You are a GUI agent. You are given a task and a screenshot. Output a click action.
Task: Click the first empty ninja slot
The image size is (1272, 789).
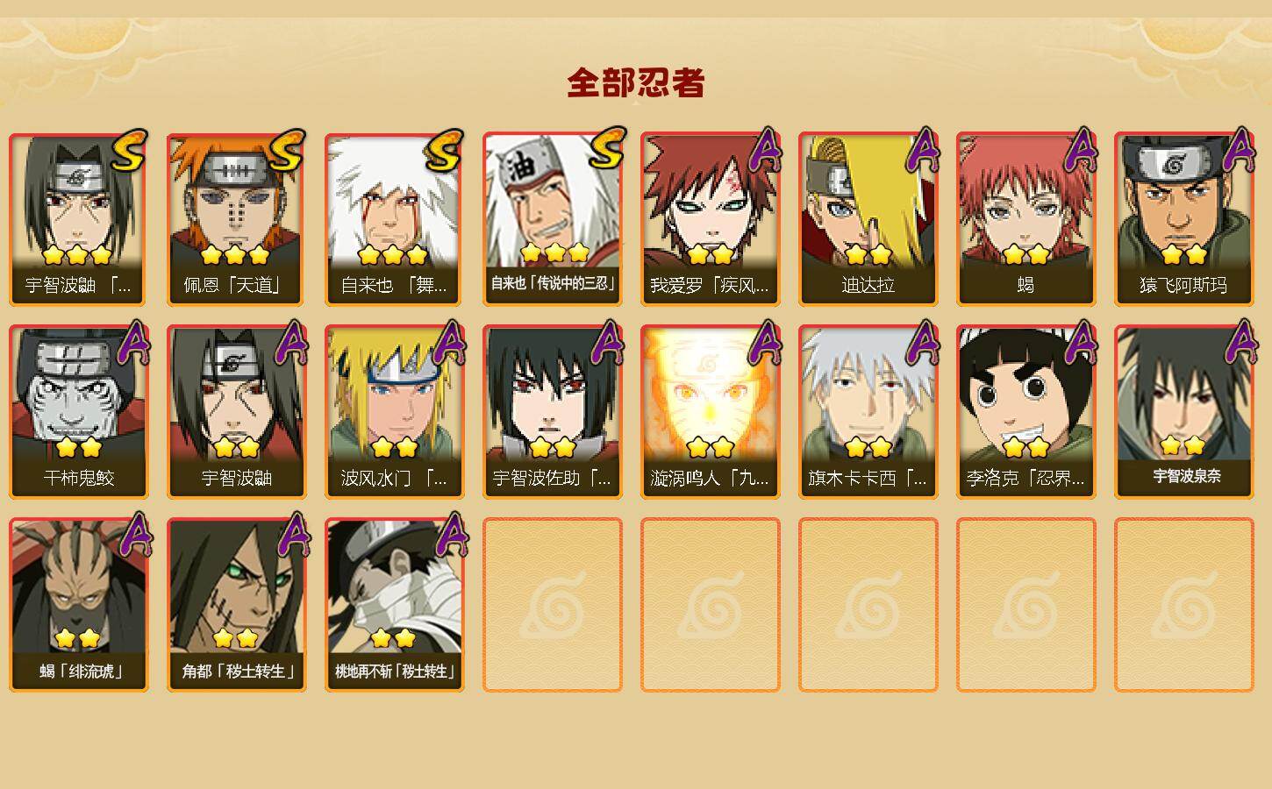coord(552,605)
